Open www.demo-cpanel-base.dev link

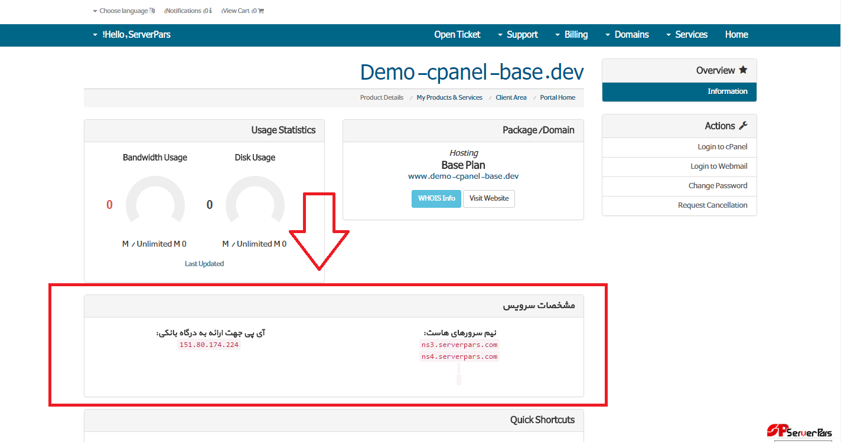pyautogui.click(x=464, y=176)
